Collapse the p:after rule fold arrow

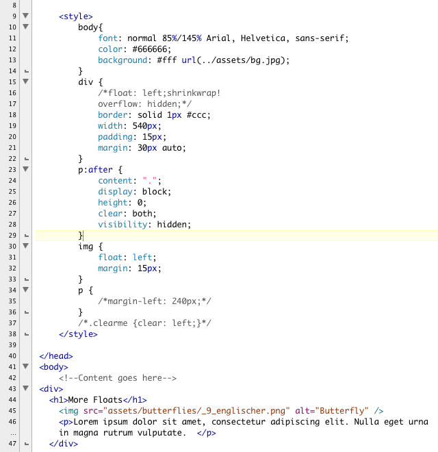[26, 169]
